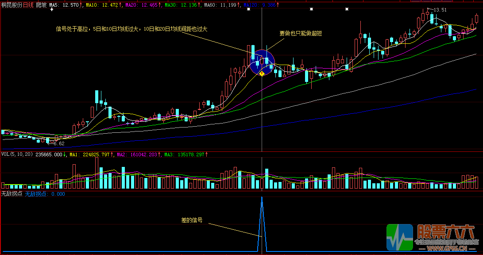483x255 pixels.
Task: Click the blue circle highlight on candles
Action: click(x=262, y=62)
